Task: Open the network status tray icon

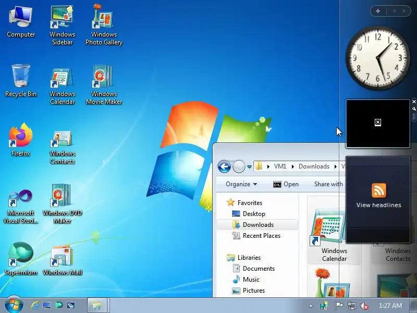Action: click(x=351, y=306)
